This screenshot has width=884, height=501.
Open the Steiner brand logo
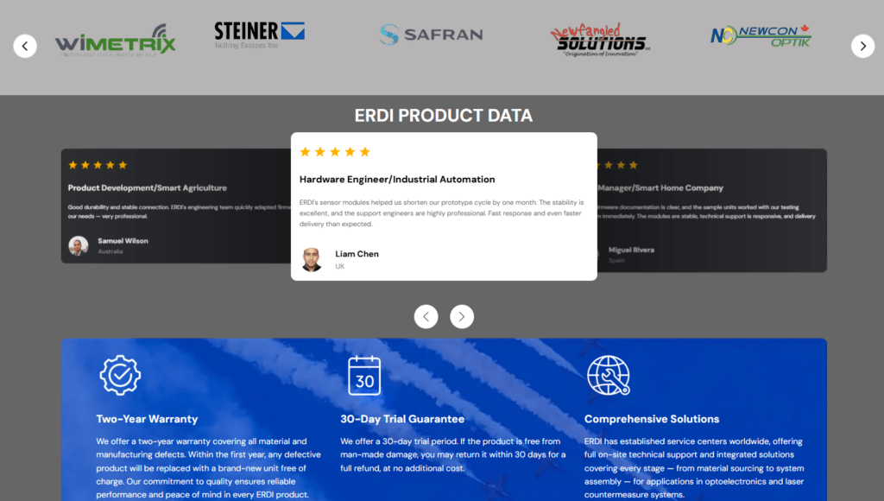pyautogui.click(x=259, y=35)
